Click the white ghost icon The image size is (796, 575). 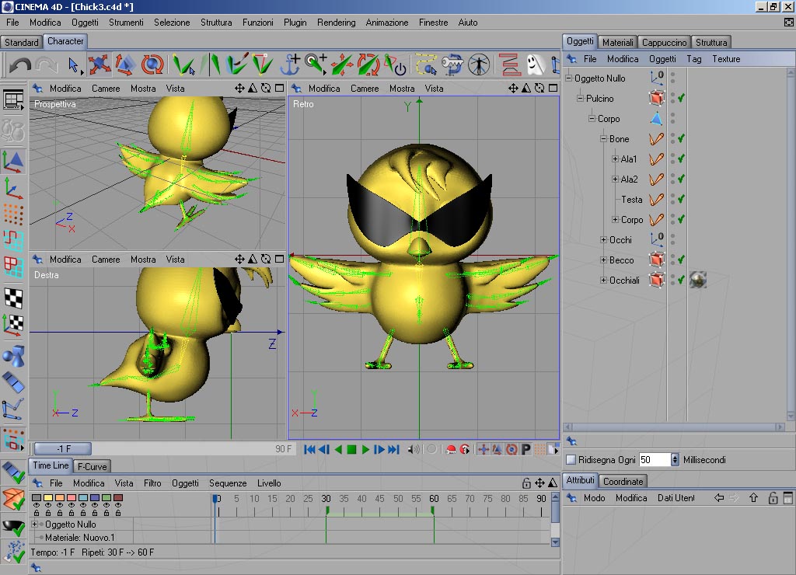click(536, 64)
